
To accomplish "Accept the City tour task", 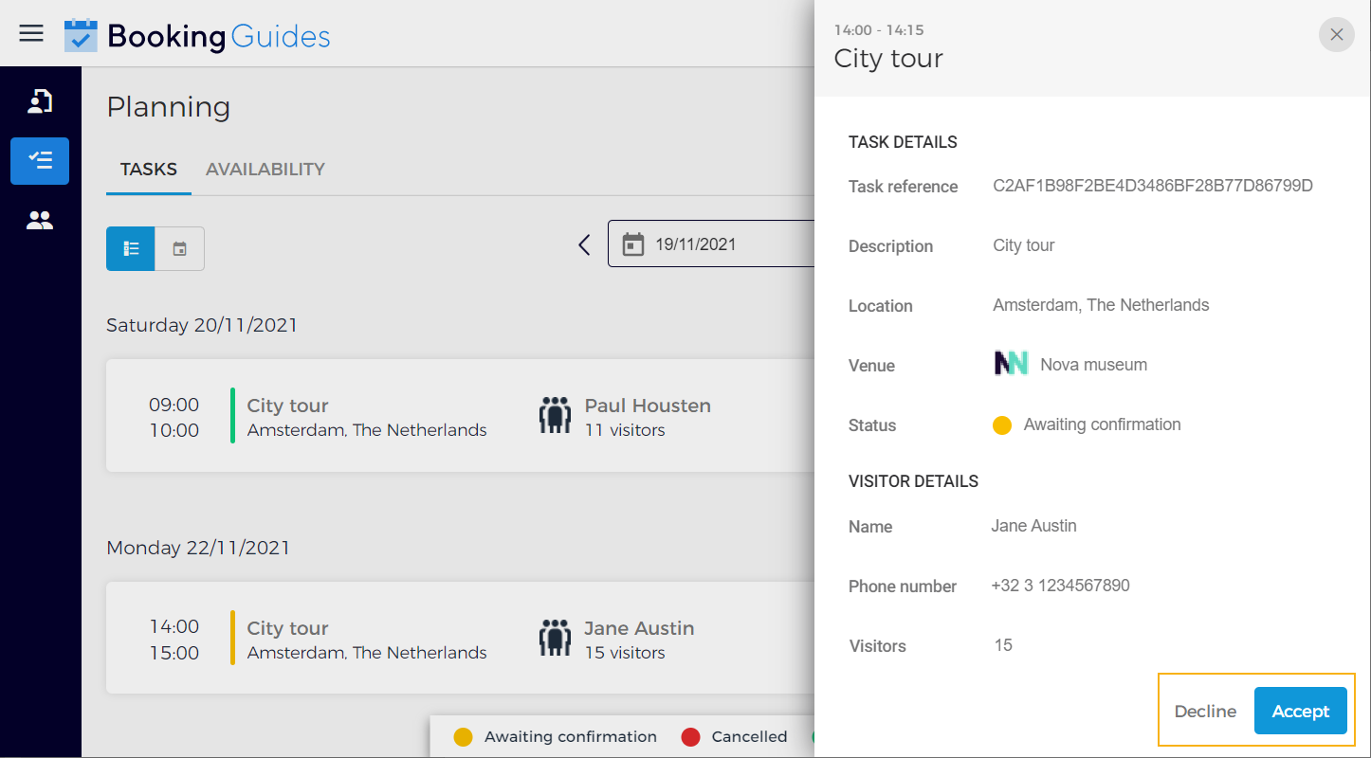I will pyautogui.click(x=1301, y=712).
